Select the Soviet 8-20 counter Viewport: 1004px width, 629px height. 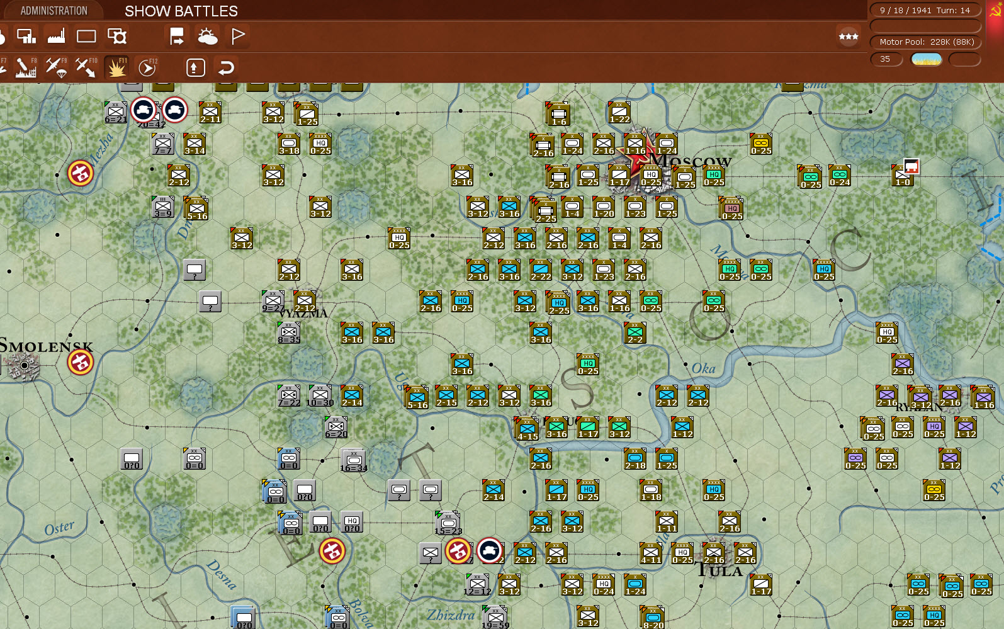653,618
